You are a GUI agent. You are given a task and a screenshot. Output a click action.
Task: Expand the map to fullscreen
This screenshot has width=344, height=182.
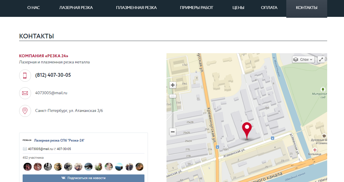click(321, 60)
